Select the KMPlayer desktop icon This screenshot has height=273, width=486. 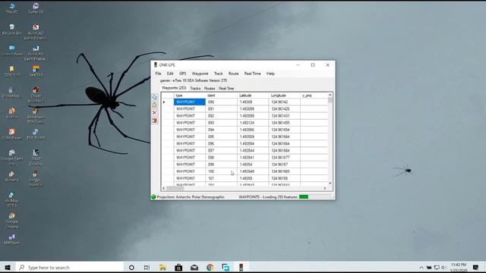(12, 240)
